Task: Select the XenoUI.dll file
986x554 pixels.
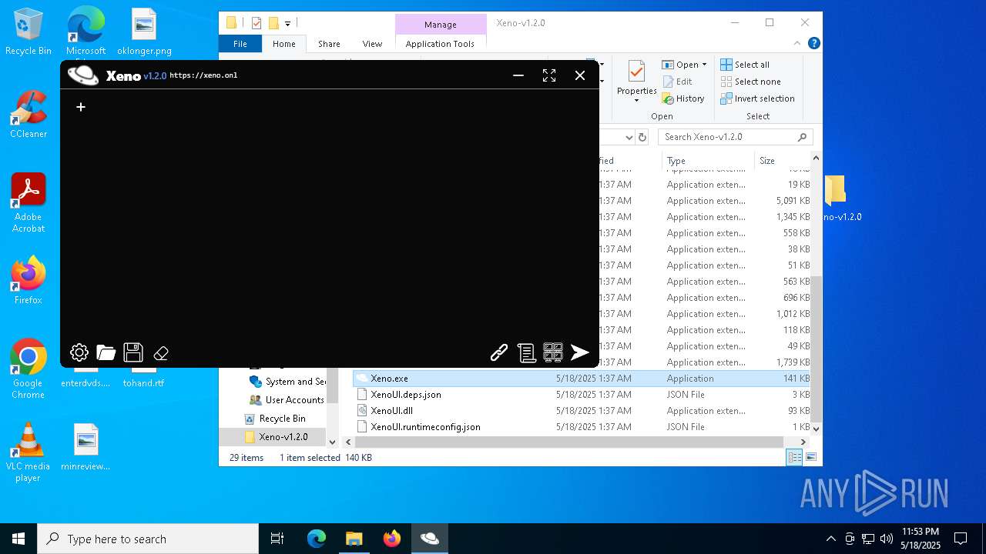Action: coord(582,411)
